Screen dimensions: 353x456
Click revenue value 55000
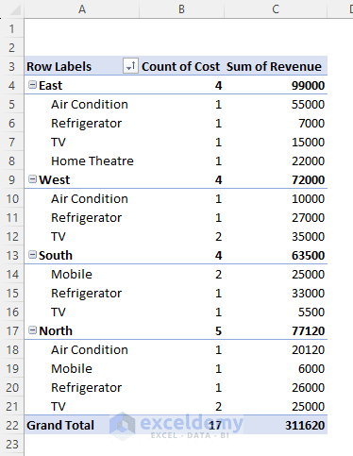tap(308, 104)
